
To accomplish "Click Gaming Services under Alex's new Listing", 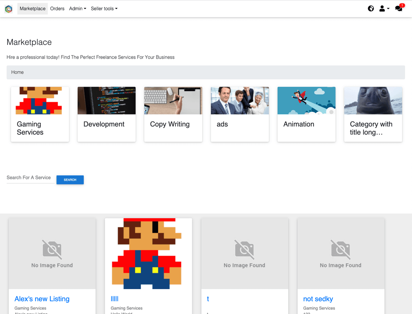I will coord(30,308).
